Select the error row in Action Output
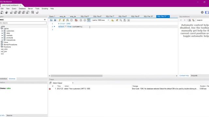The width and height of the screenshot is (209, 117). tap(129, 89)
